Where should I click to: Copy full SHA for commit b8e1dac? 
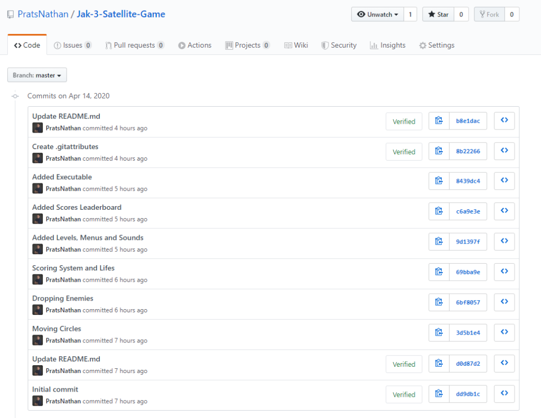tap(439, 121)
